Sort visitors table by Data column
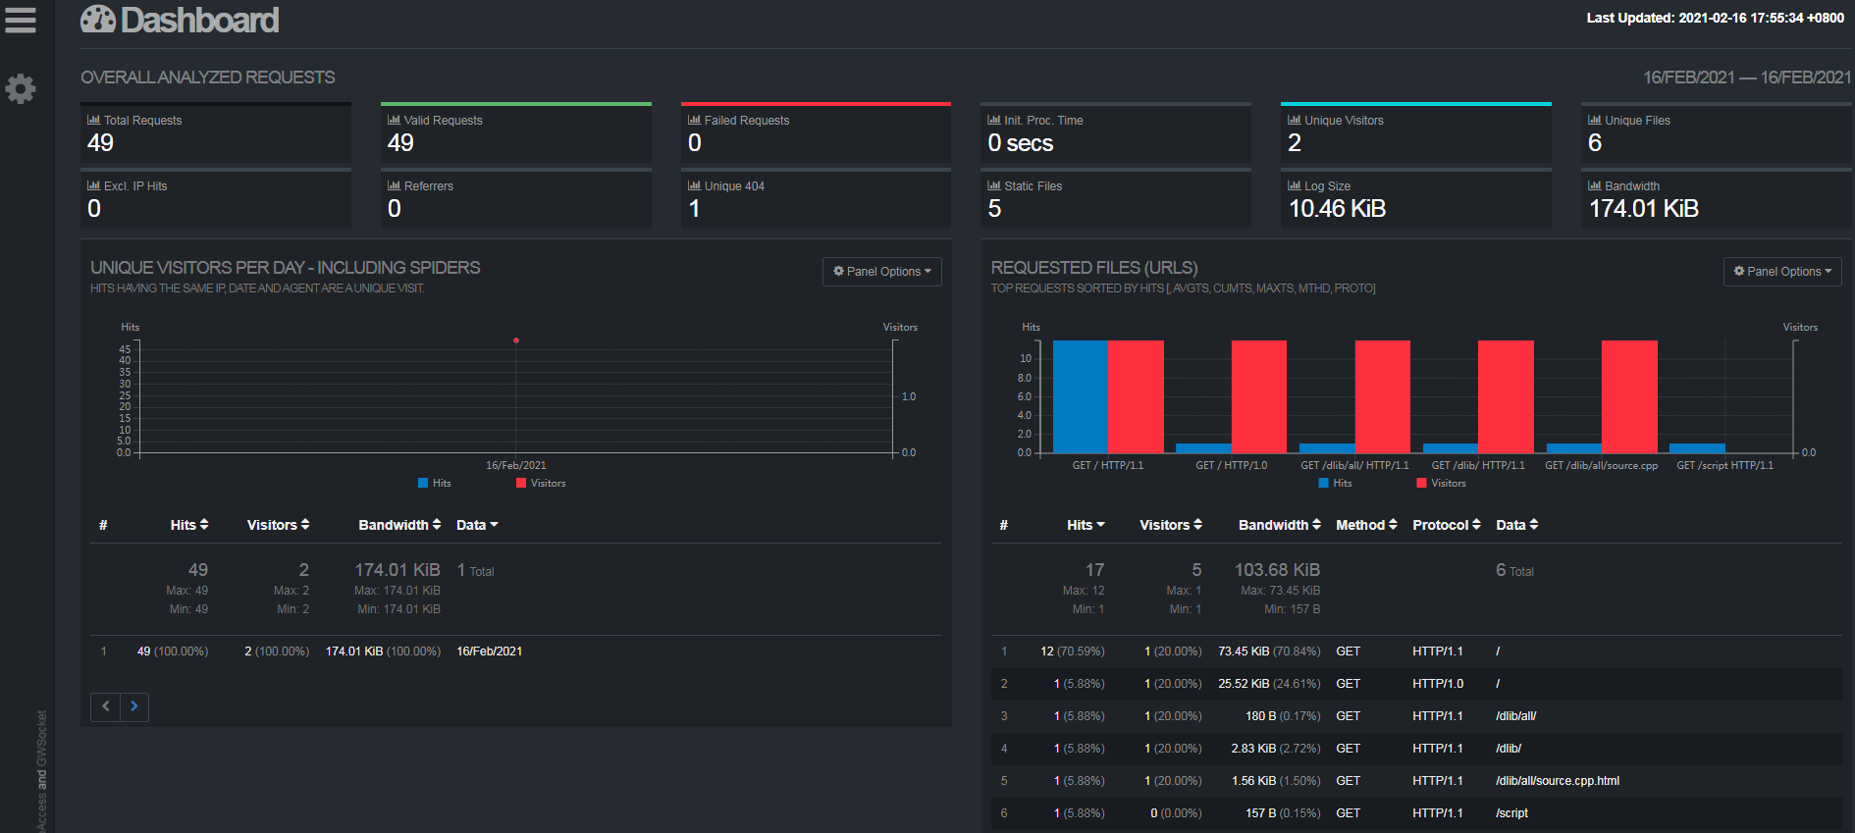1855x833 pixels. (x=477, y=525)
